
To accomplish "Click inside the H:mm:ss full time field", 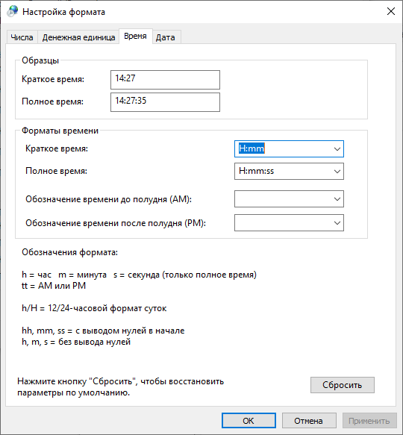I will (283, 171).
